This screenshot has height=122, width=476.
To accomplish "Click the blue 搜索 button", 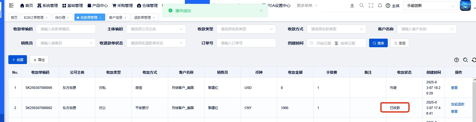I will pyautogui.click(x=378, y=43).
